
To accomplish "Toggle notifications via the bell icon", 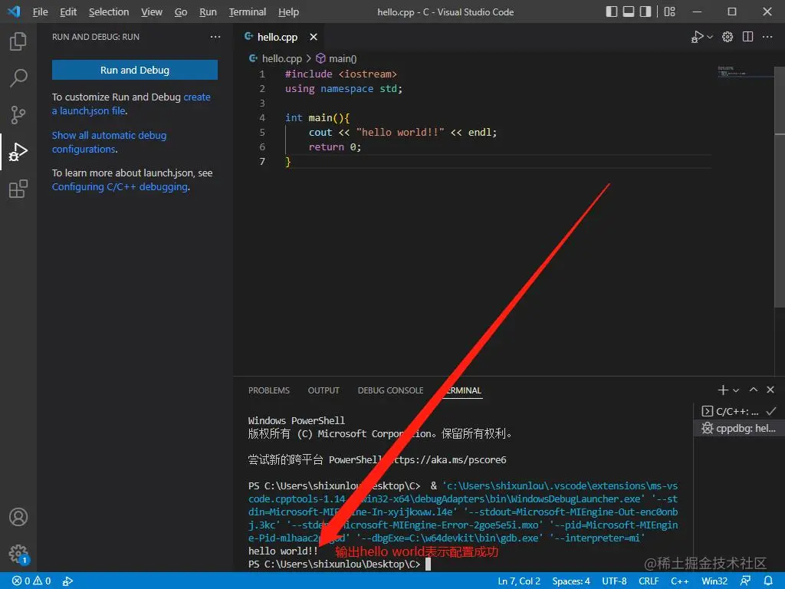I will pos(770,581).
